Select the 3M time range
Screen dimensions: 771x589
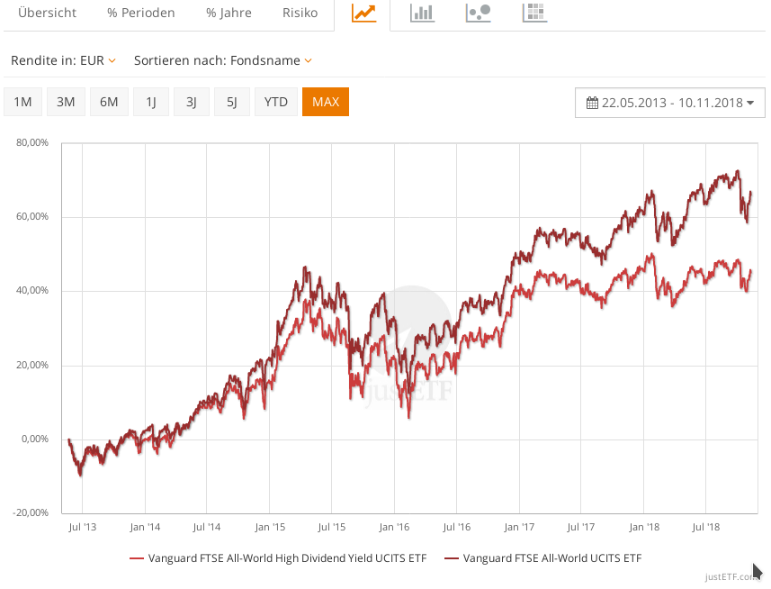click(66, 102)
